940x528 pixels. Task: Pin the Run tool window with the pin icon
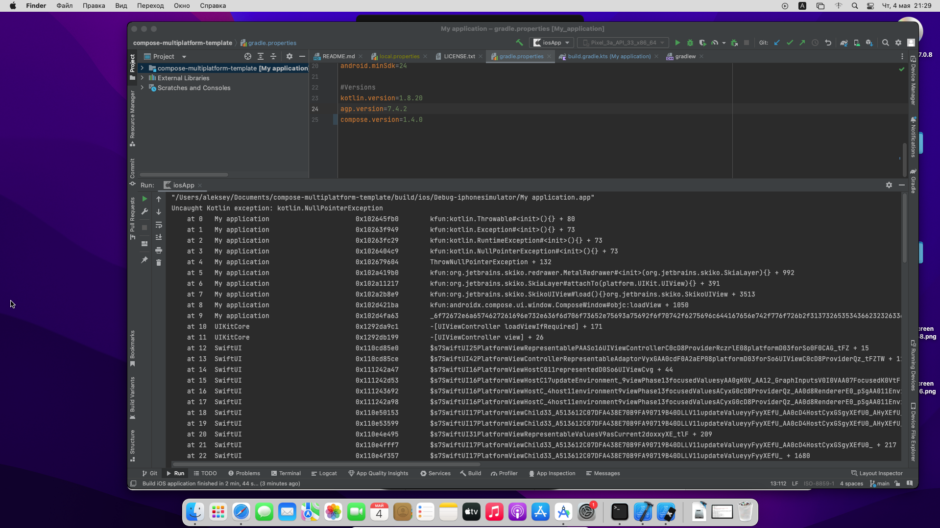(x=145, y=261)
